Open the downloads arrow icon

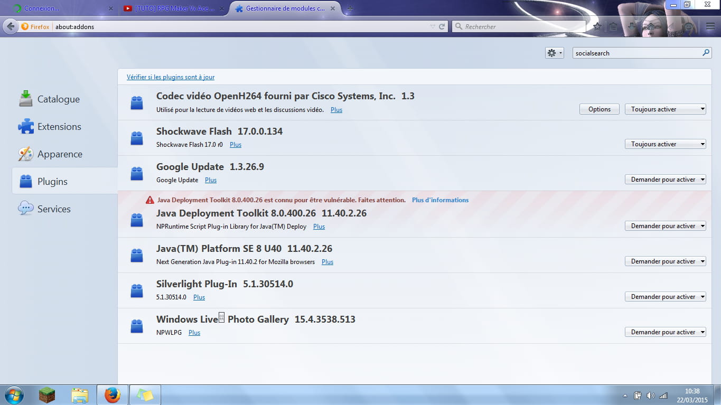pos(632,26)
